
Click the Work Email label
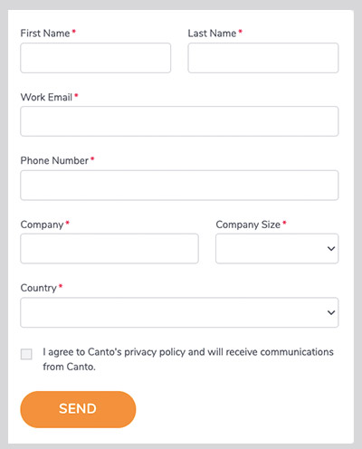click(46, 97)
